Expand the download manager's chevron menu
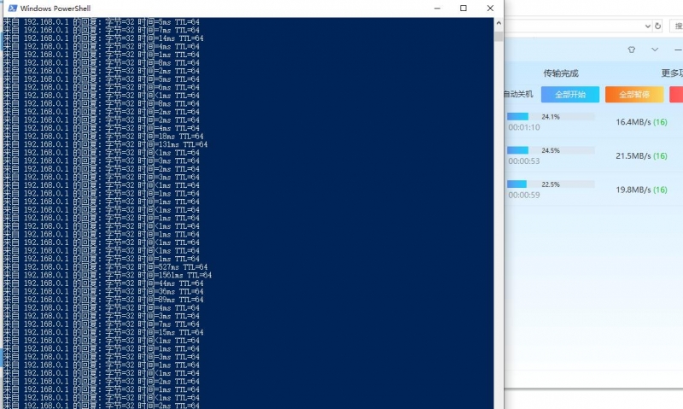The image size is (683, 409). point(655,50)
